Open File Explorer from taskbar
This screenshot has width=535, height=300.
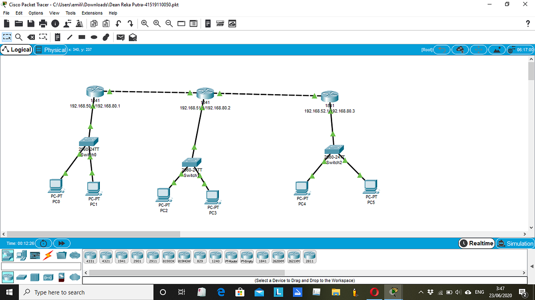pos(336,292)
